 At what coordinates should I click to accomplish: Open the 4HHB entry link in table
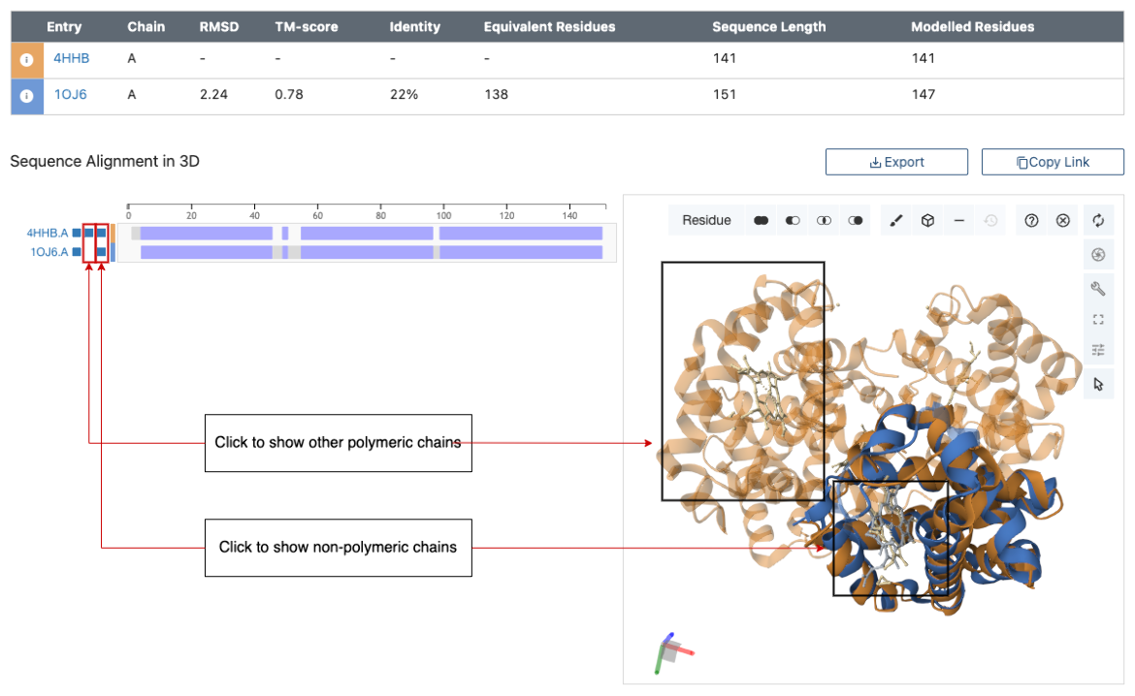(x=72, y=59)
